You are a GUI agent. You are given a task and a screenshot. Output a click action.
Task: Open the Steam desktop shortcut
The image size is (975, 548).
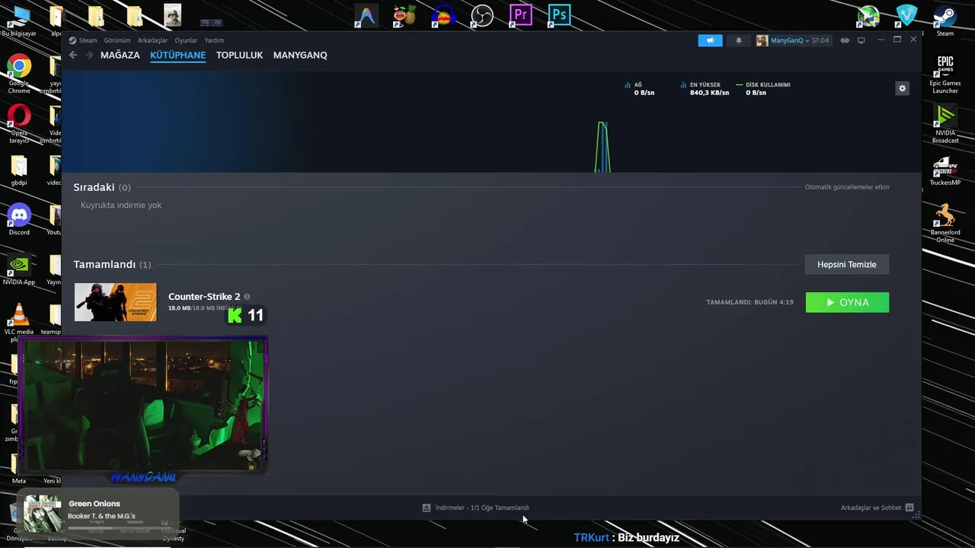945,21
